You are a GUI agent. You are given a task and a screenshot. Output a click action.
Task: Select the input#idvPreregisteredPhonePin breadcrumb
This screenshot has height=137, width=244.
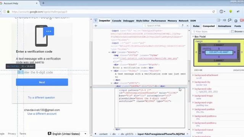(x=161, y=134)
